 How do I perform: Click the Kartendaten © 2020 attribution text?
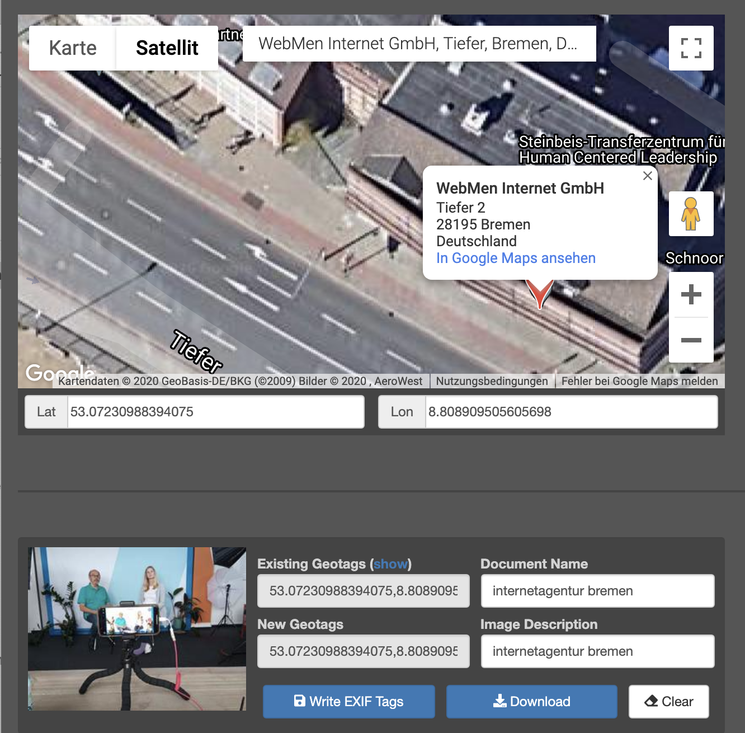241,381
